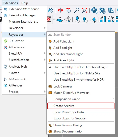
Task: Click the middle blue tree-on-plane icon
Action: pos(85,20)
